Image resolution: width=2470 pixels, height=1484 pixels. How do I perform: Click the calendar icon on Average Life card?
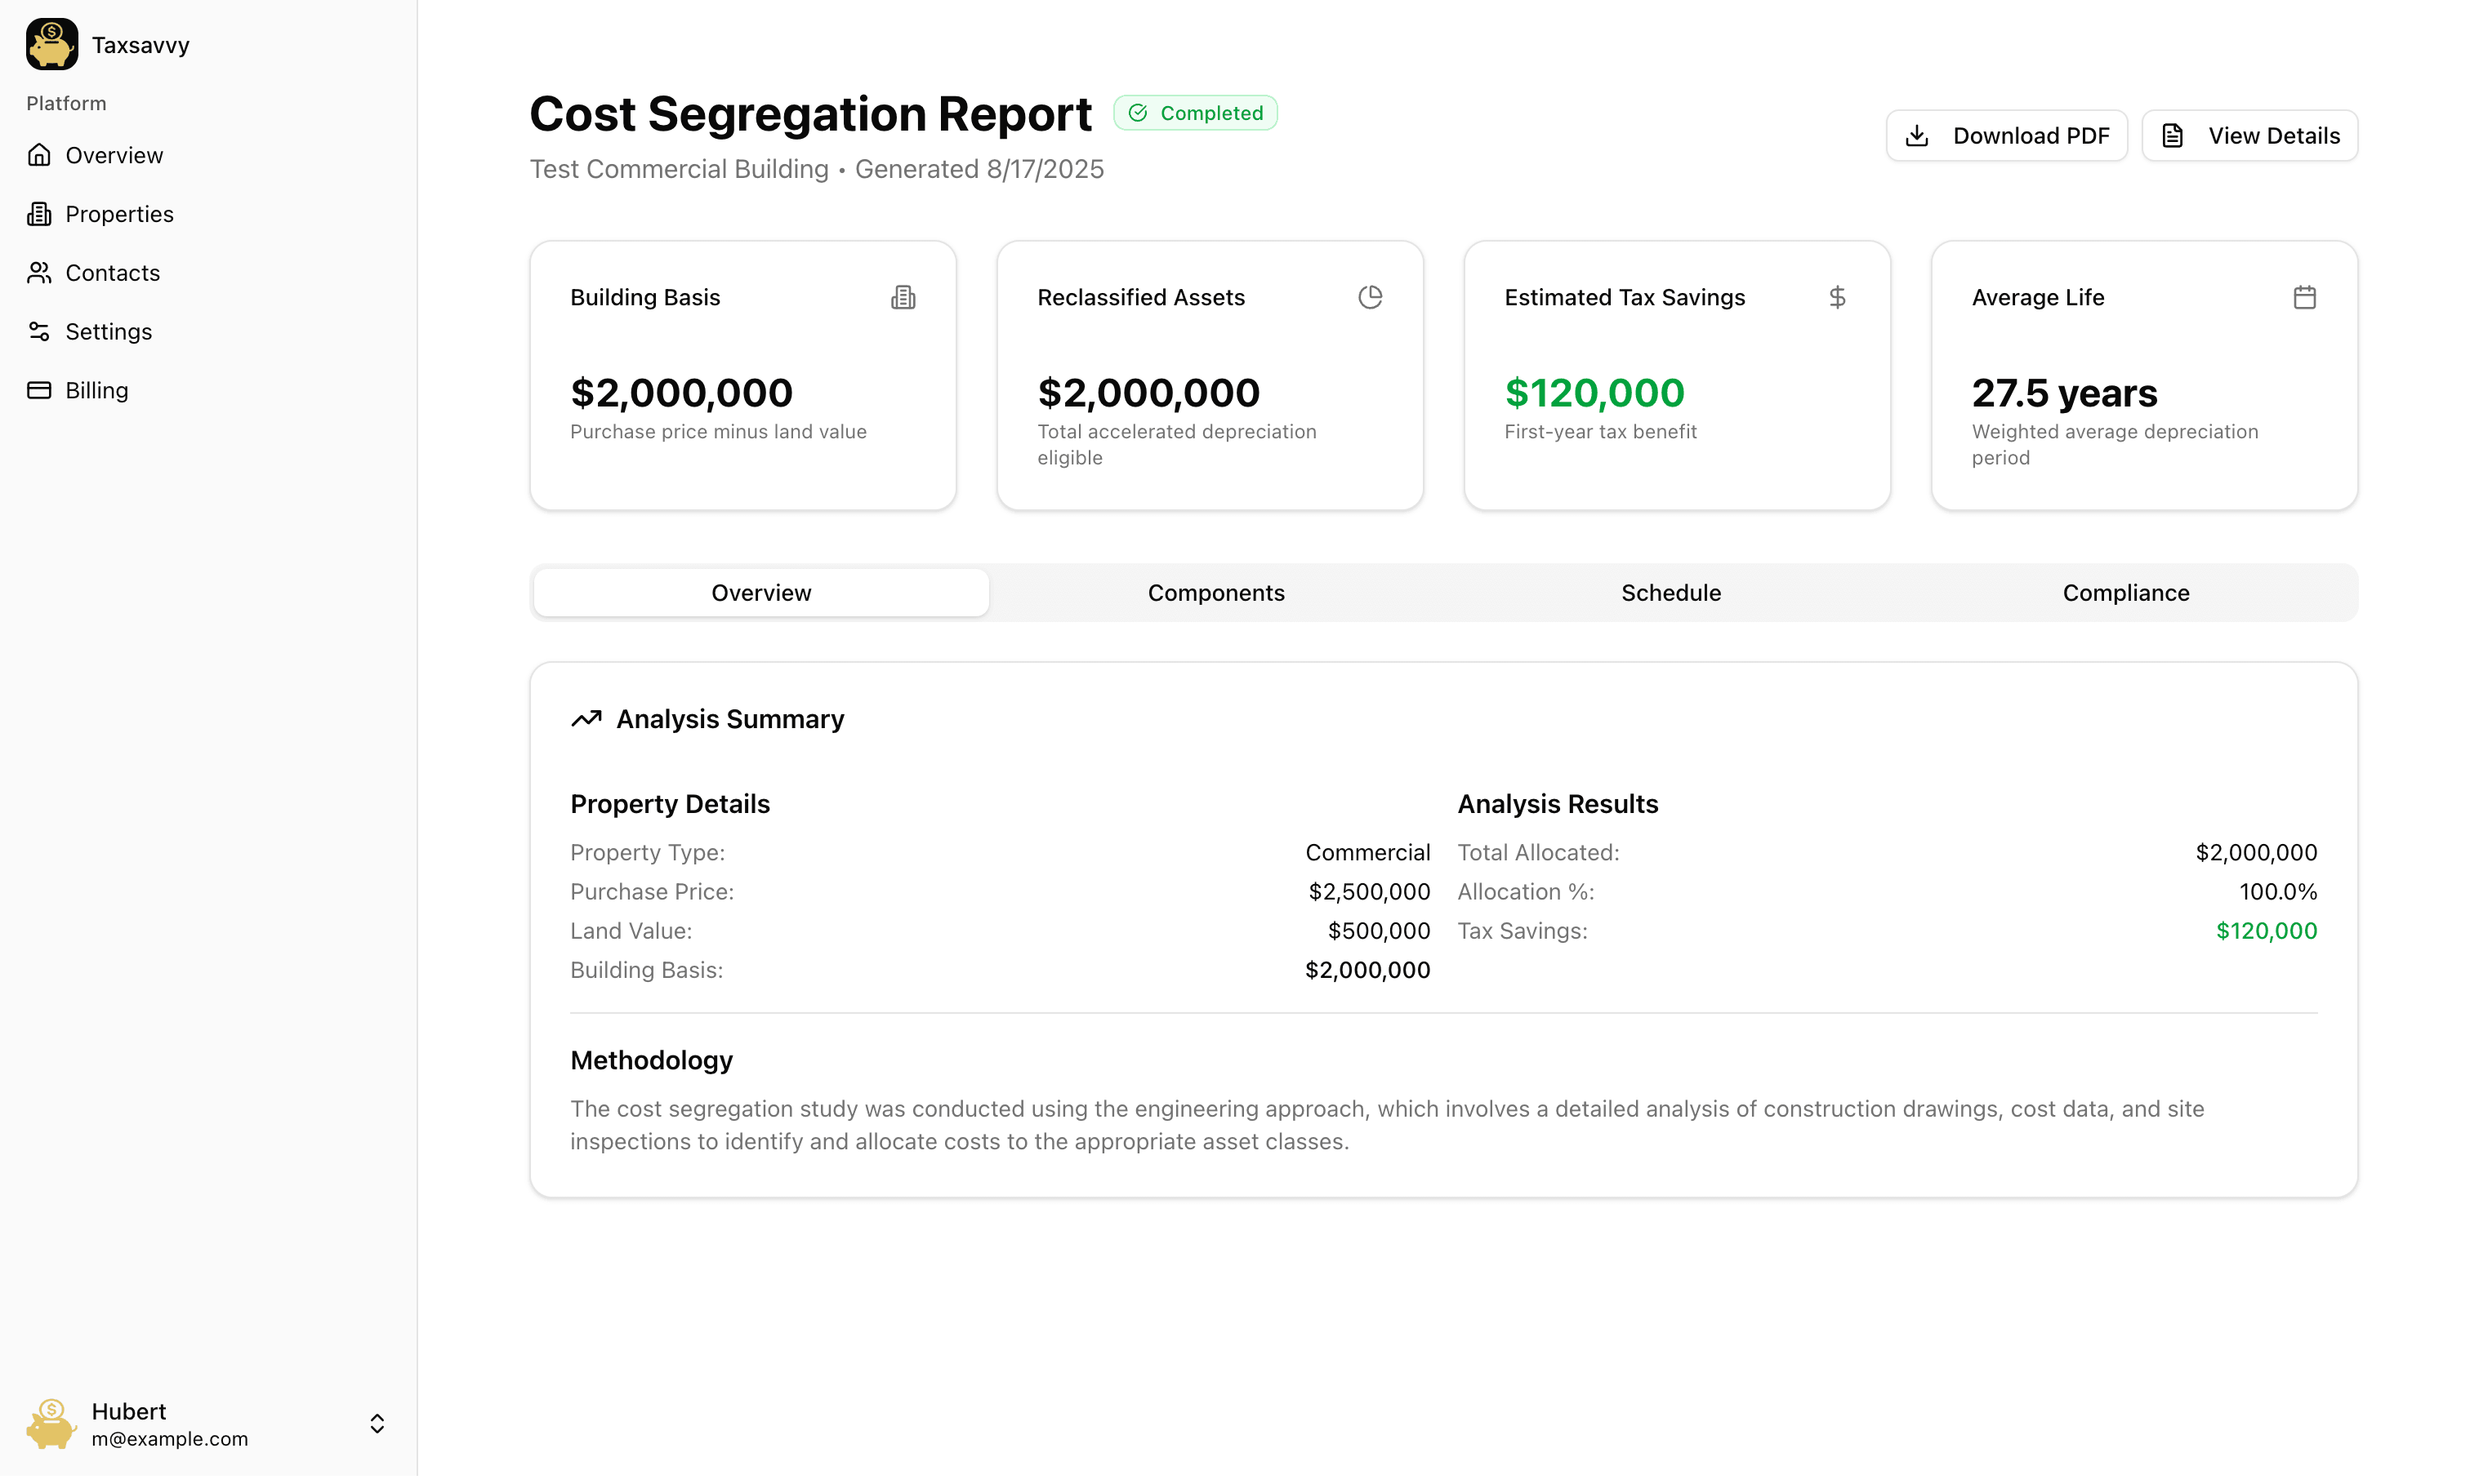2305,296
